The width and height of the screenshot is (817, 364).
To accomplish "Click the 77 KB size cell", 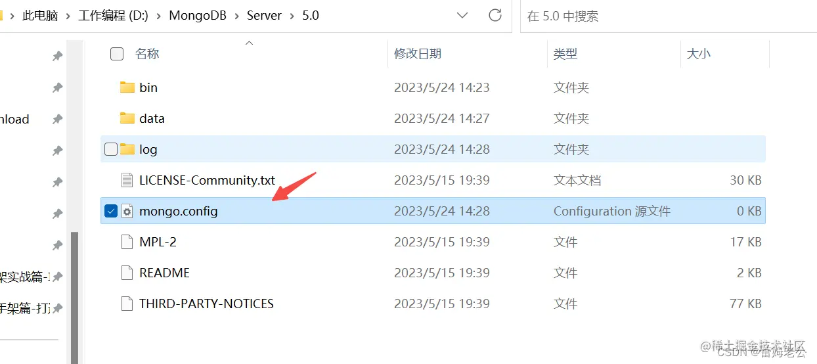I will click(x=745, y=304).
